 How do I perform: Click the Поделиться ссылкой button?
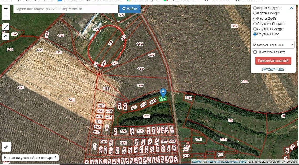coord(273,61)
